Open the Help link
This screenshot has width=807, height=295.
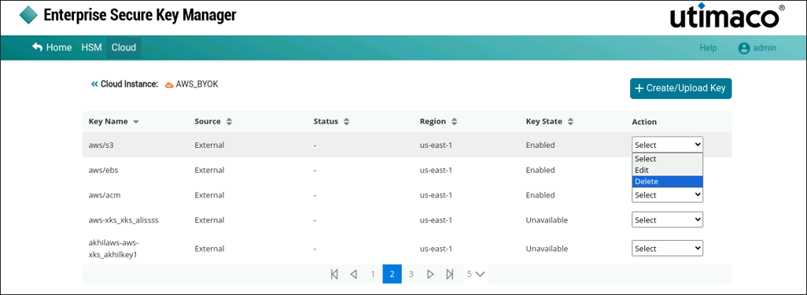click(x=708, y=48)
